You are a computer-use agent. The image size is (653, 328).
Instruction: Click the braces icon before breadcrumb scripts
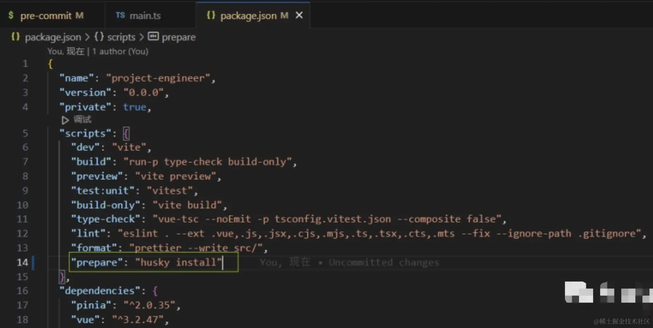coord(99,37)
